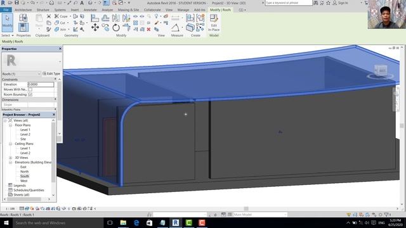Image resolution: width=406 pixels, height=228 pixels.
Task: Click the Edit Type button
Action: tap(51, 73)
